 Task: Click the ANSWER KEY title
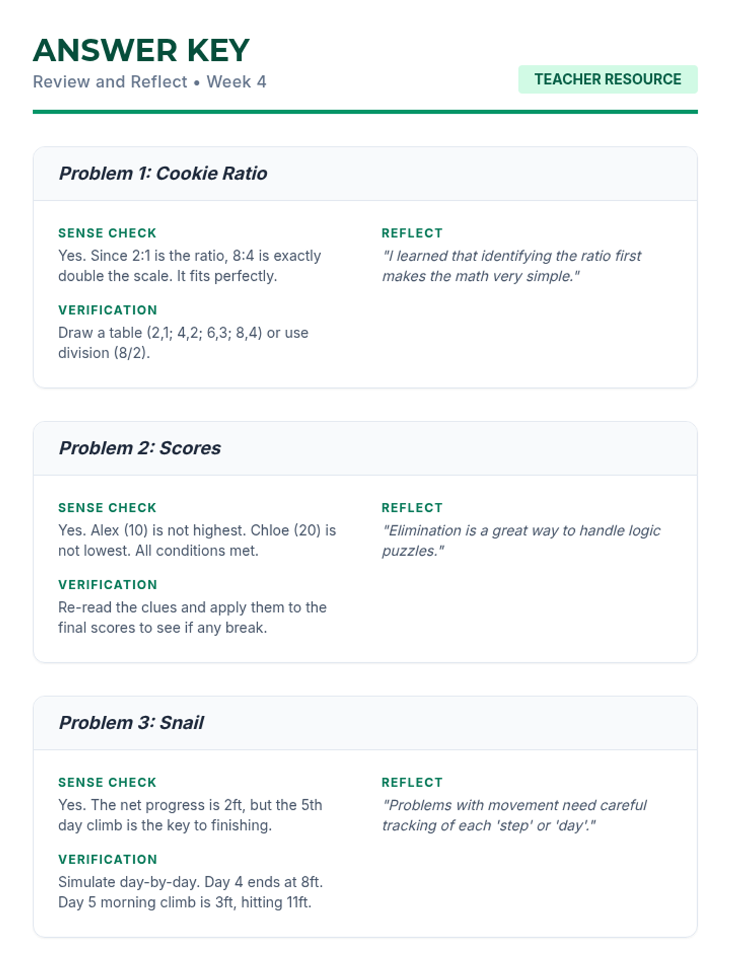pyautogui.click(x=141, y=50)
